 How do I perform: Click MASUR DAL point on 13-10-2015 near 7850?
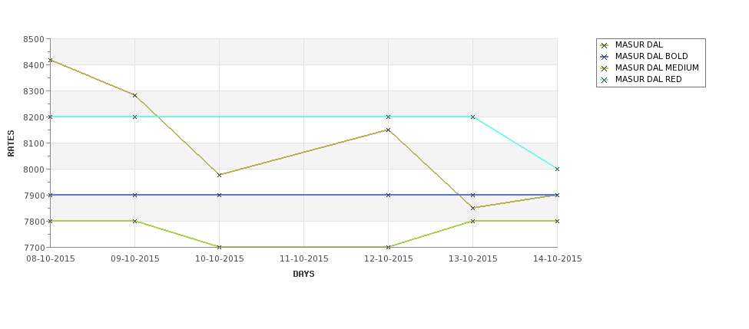tap(473, 208)
